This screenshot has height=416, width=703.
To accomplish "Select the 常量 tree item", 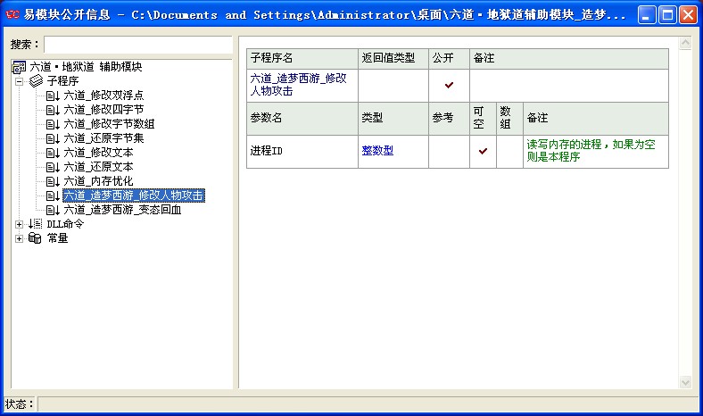I will pos(57,238).
